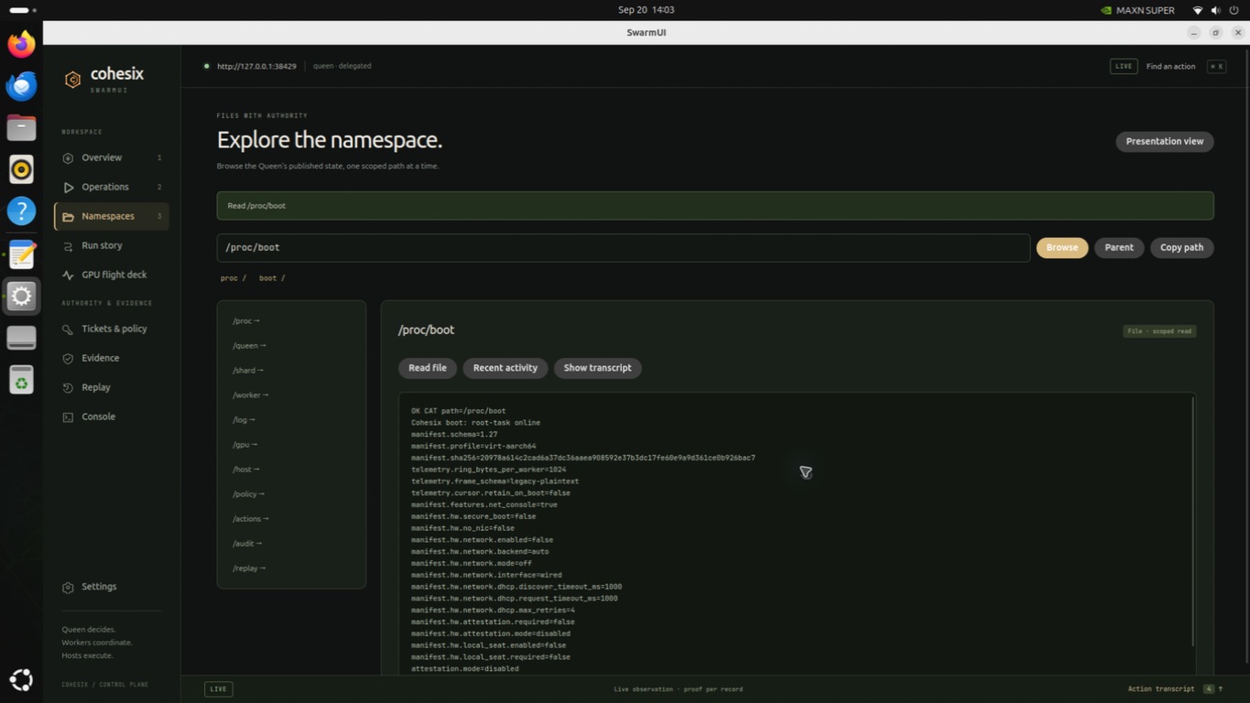Click Find an action search
This screenshot has width=1250, height=703.
[x=1170, y=67]
